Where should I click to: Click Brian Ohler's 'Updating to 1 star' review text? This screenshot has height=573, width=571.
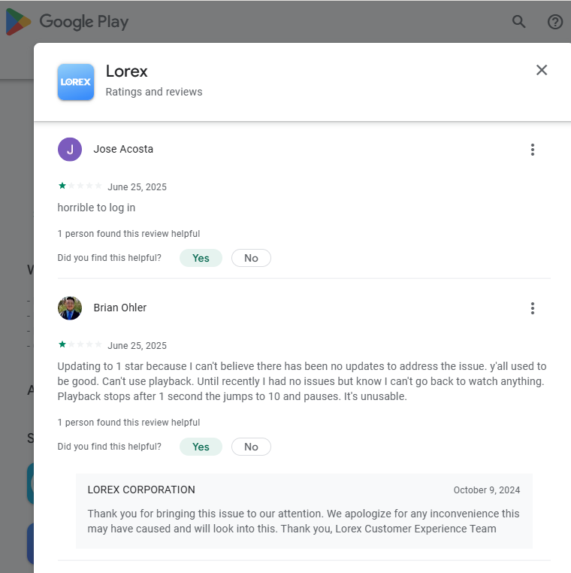pos(302,381)
